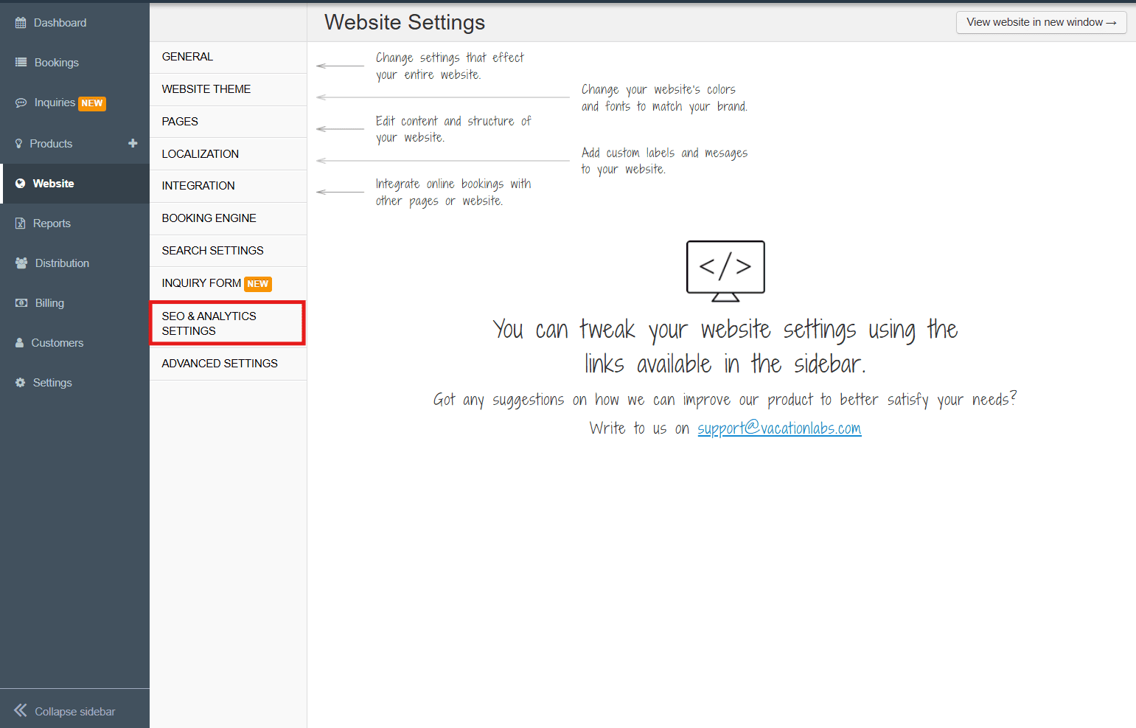
Task: Select Advanced Settings in the submenu
Action: [220, 364]
